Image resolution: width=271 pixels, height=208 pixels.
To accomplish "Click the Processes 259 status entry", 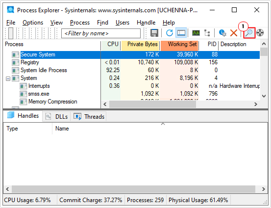I will coord(145,200).
